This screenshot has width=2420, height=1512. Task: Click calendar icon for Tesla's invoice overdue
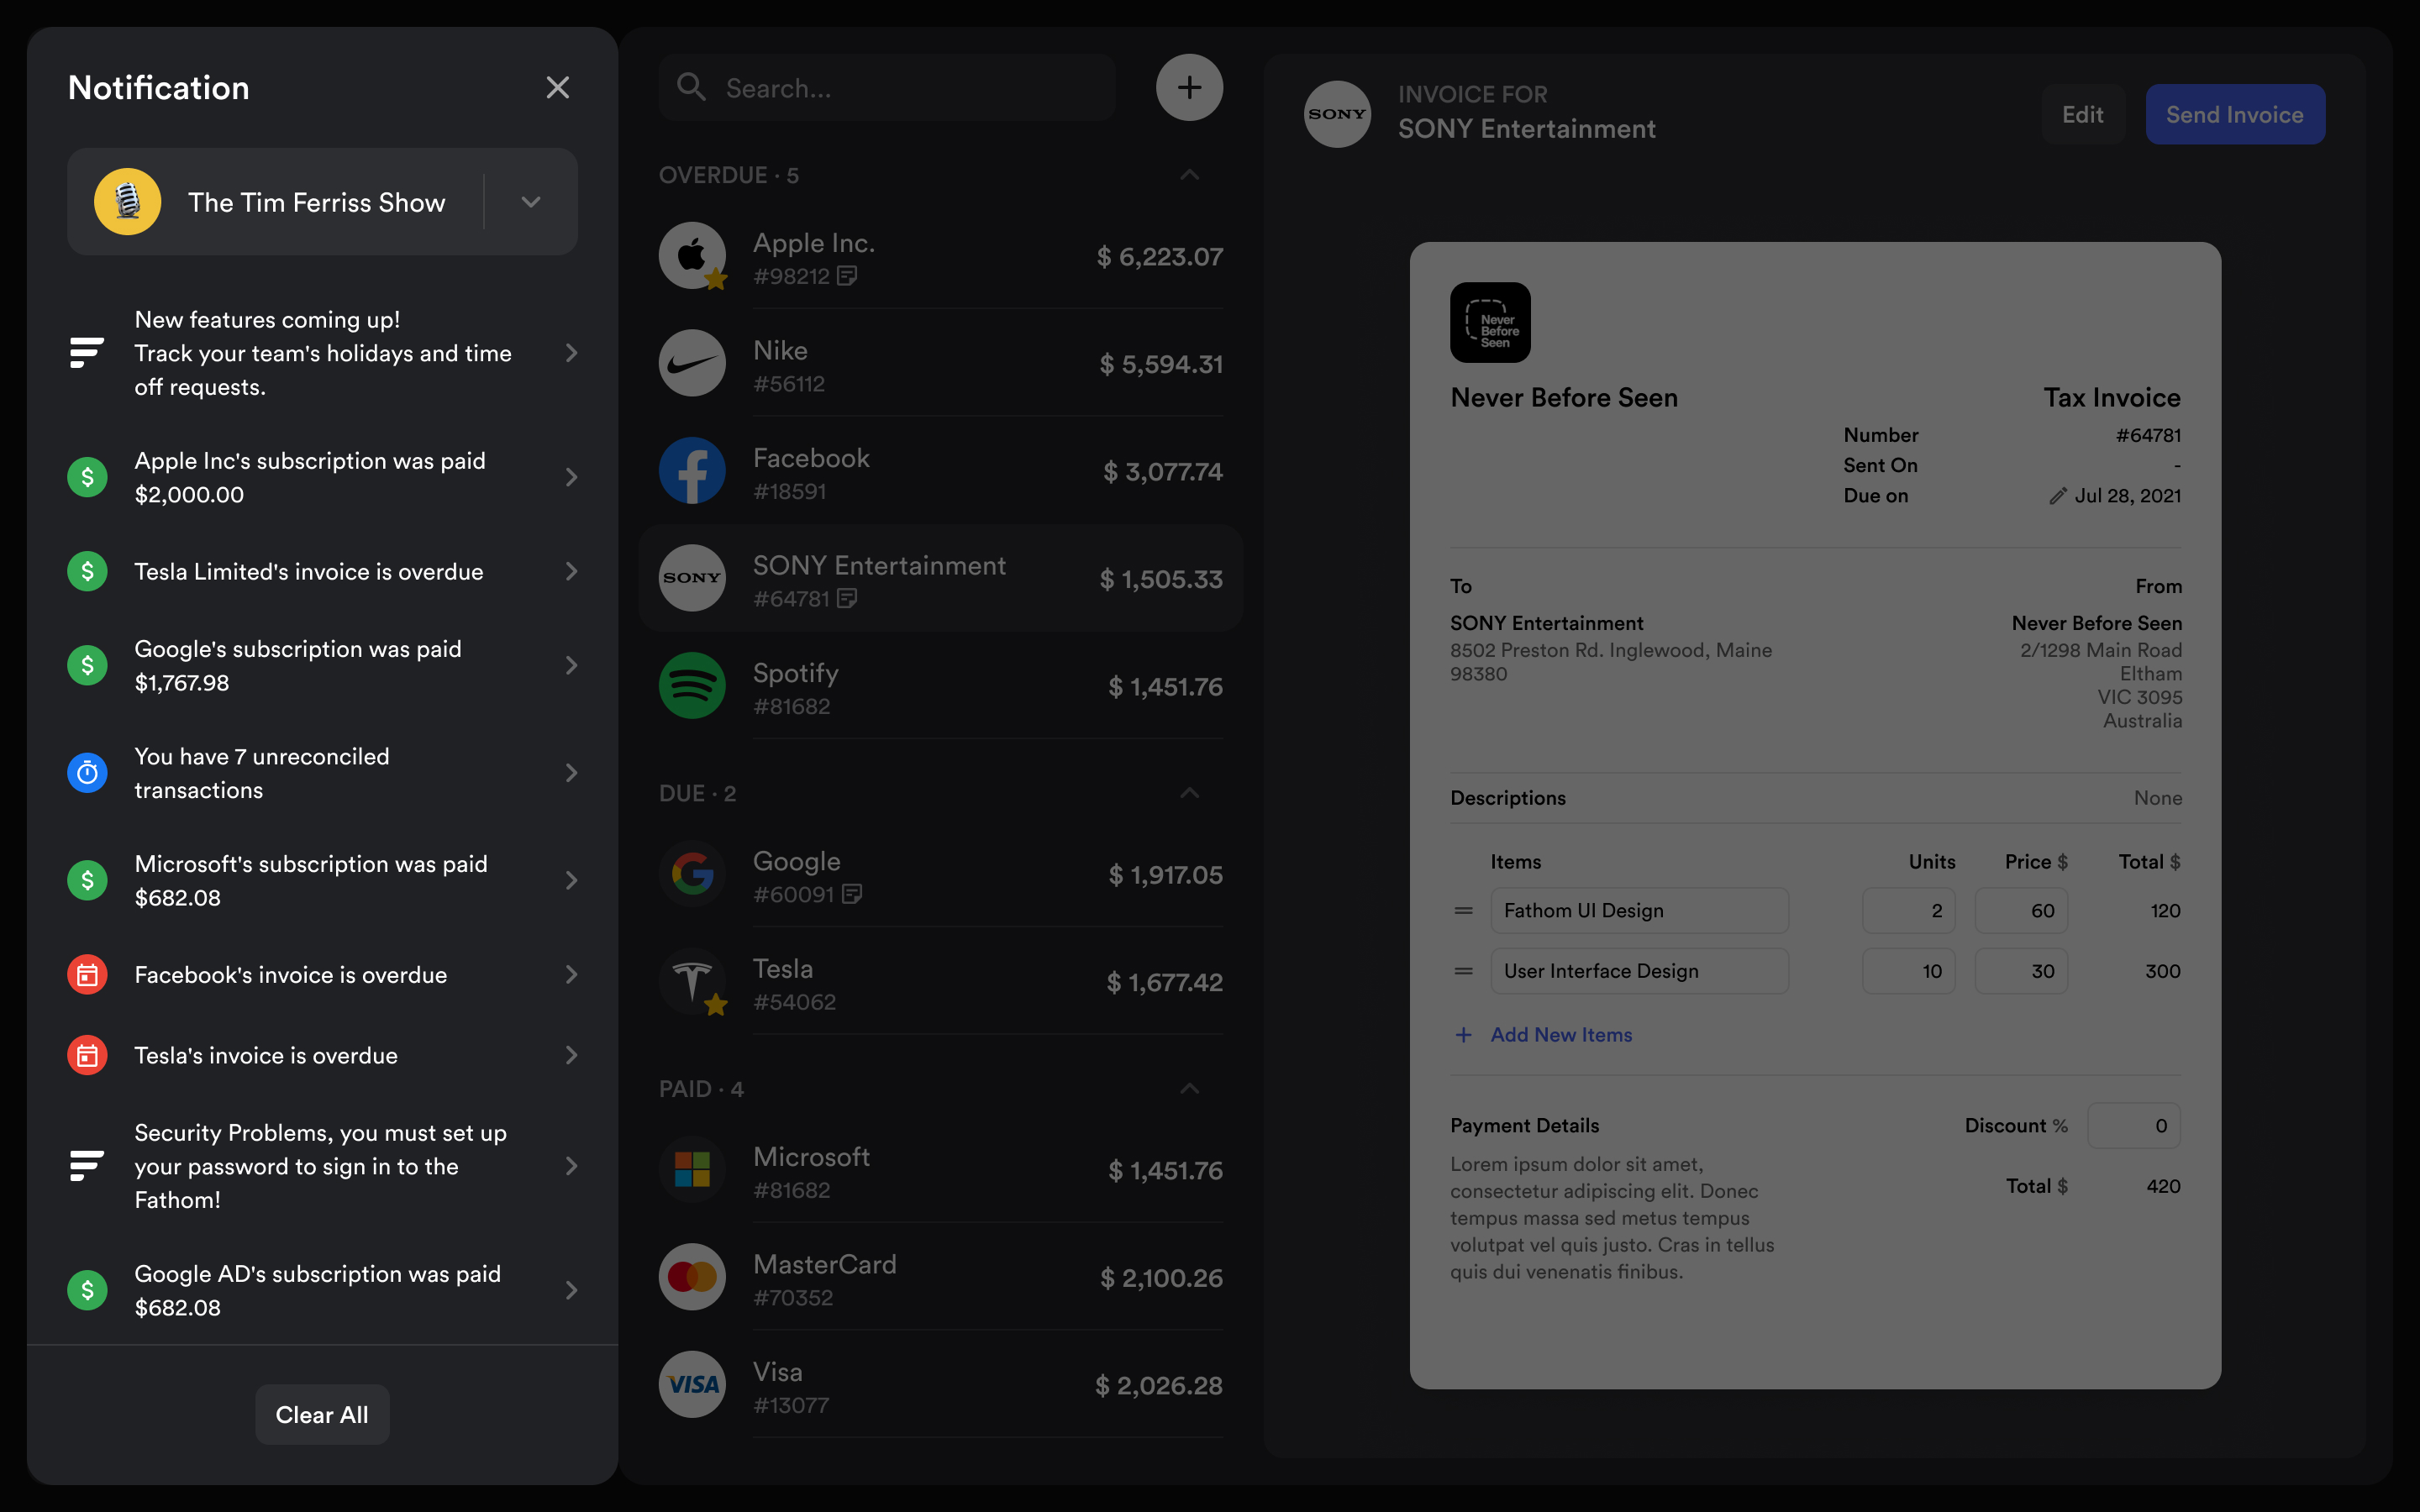[x=87, y=1055]
